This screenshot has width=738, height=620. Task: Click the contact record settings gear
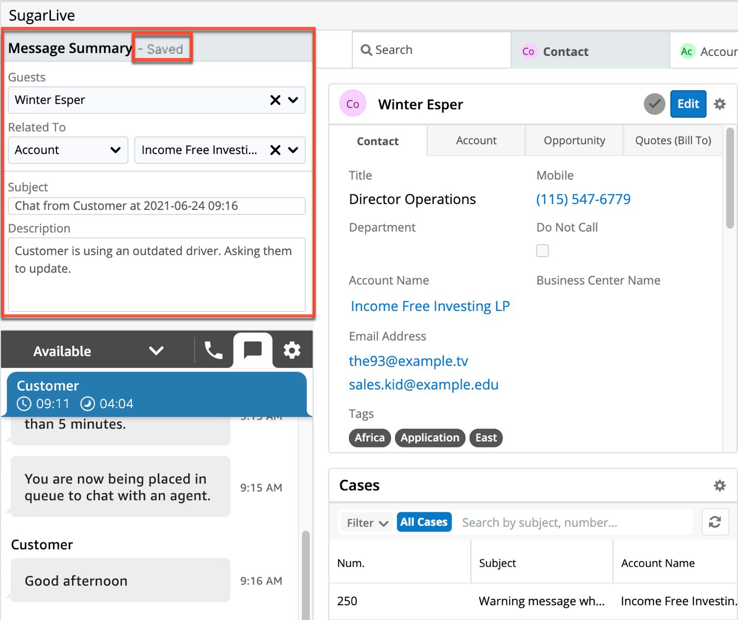tap(720, 104)
